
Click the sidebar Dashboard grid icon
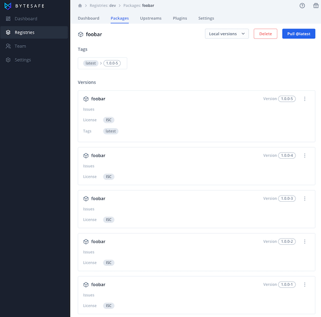[x=8, y=19]
